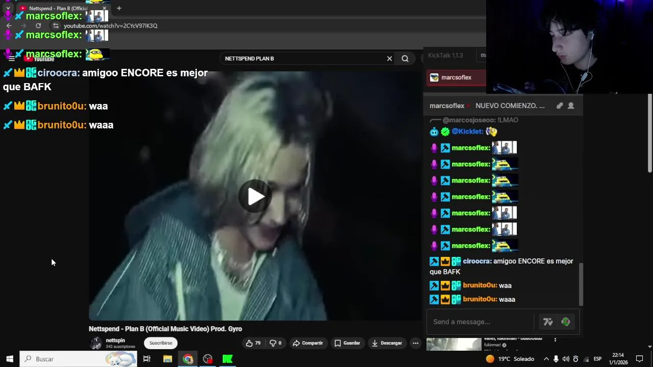
Task: Open the Compartir share option
Action: pos(308,343)
